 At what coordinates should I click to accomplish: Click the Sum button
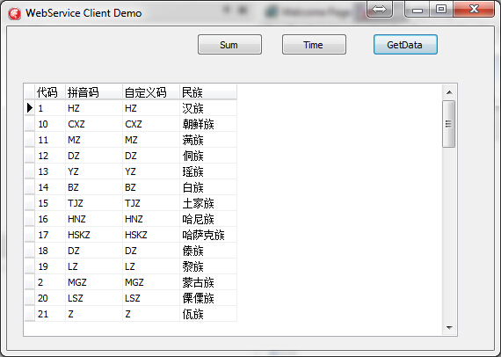(229, 45)
